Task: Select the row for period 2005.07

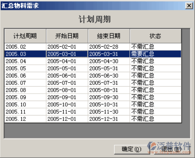Action: pos(93,83)
